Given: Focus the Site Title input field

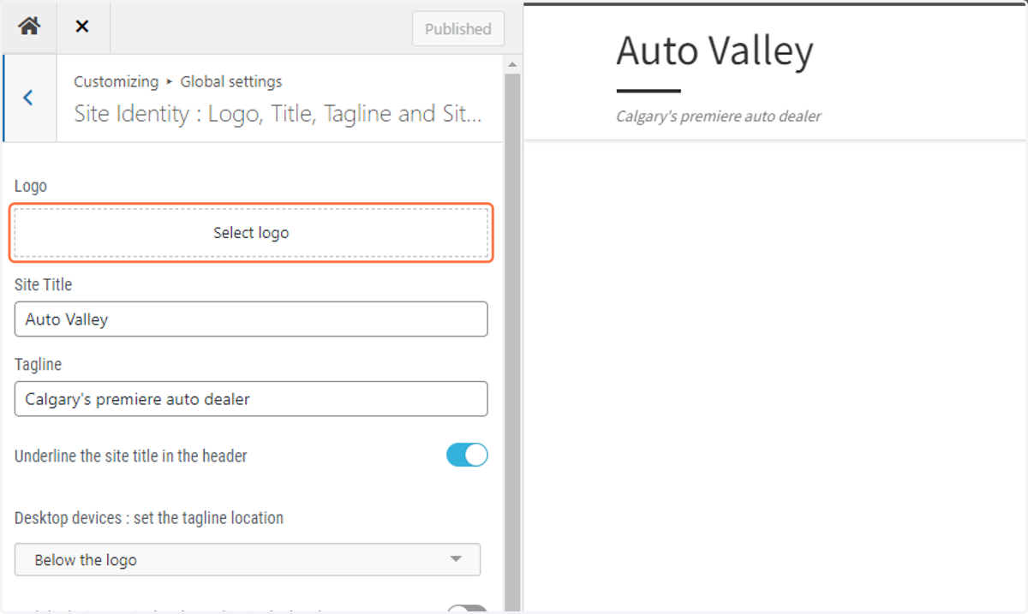Looking at the screenshot, I should coord(251,319).
